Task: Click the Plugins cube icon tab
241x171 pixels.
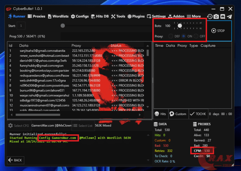Action: tap(136, 16)
